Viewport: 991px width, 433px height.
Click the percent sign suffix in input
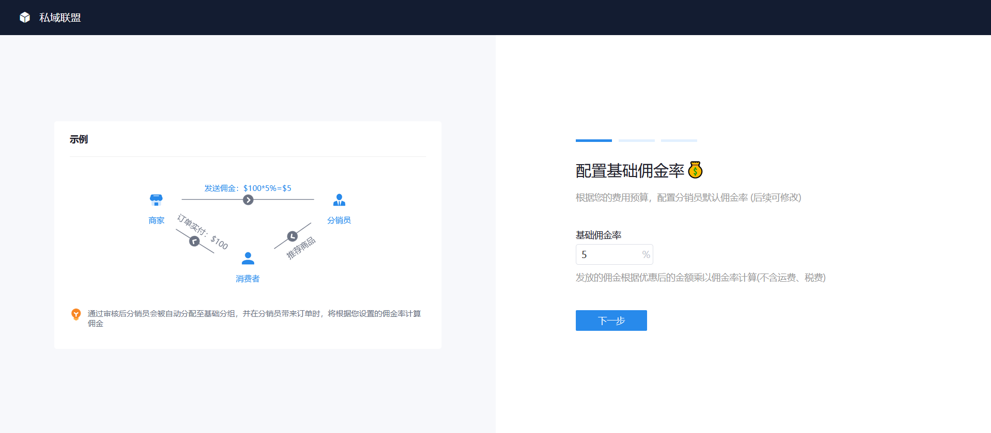click(x=646, y=254)
